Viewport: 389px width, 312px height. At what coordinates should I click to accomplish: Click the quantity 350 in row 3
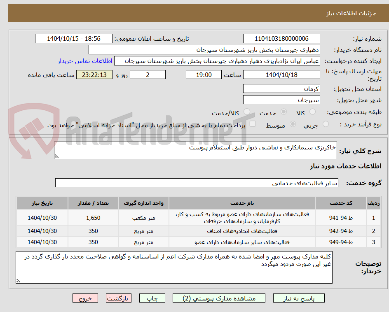pyautogui.click(x=93, y=242)
